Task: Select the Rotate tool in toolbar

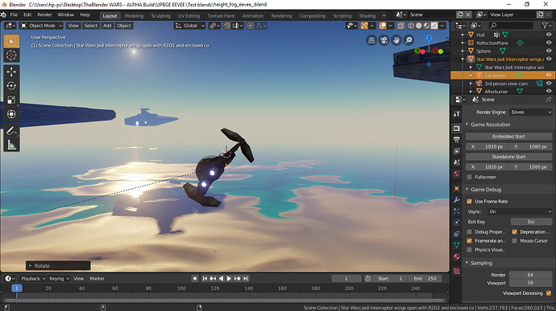Action: coord(11,86)
